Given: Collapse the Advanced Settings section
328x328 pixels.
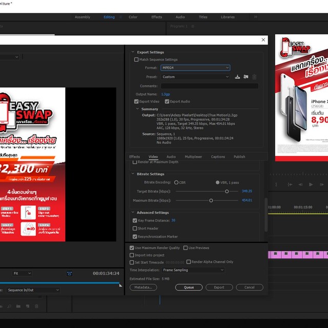Looking at the screenshot, I should (x=133, y=212).
